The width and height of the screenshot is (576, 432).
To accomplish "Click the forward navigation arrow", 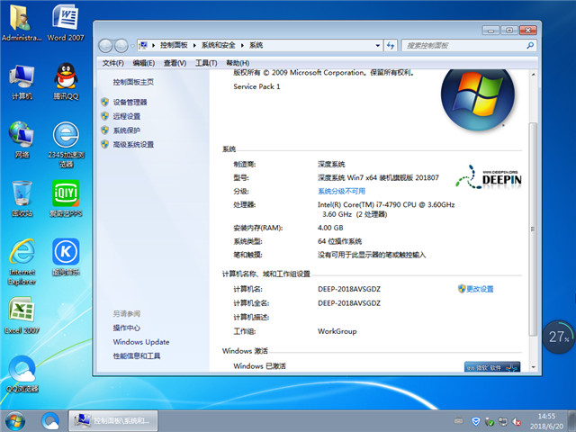I will 121,46.
